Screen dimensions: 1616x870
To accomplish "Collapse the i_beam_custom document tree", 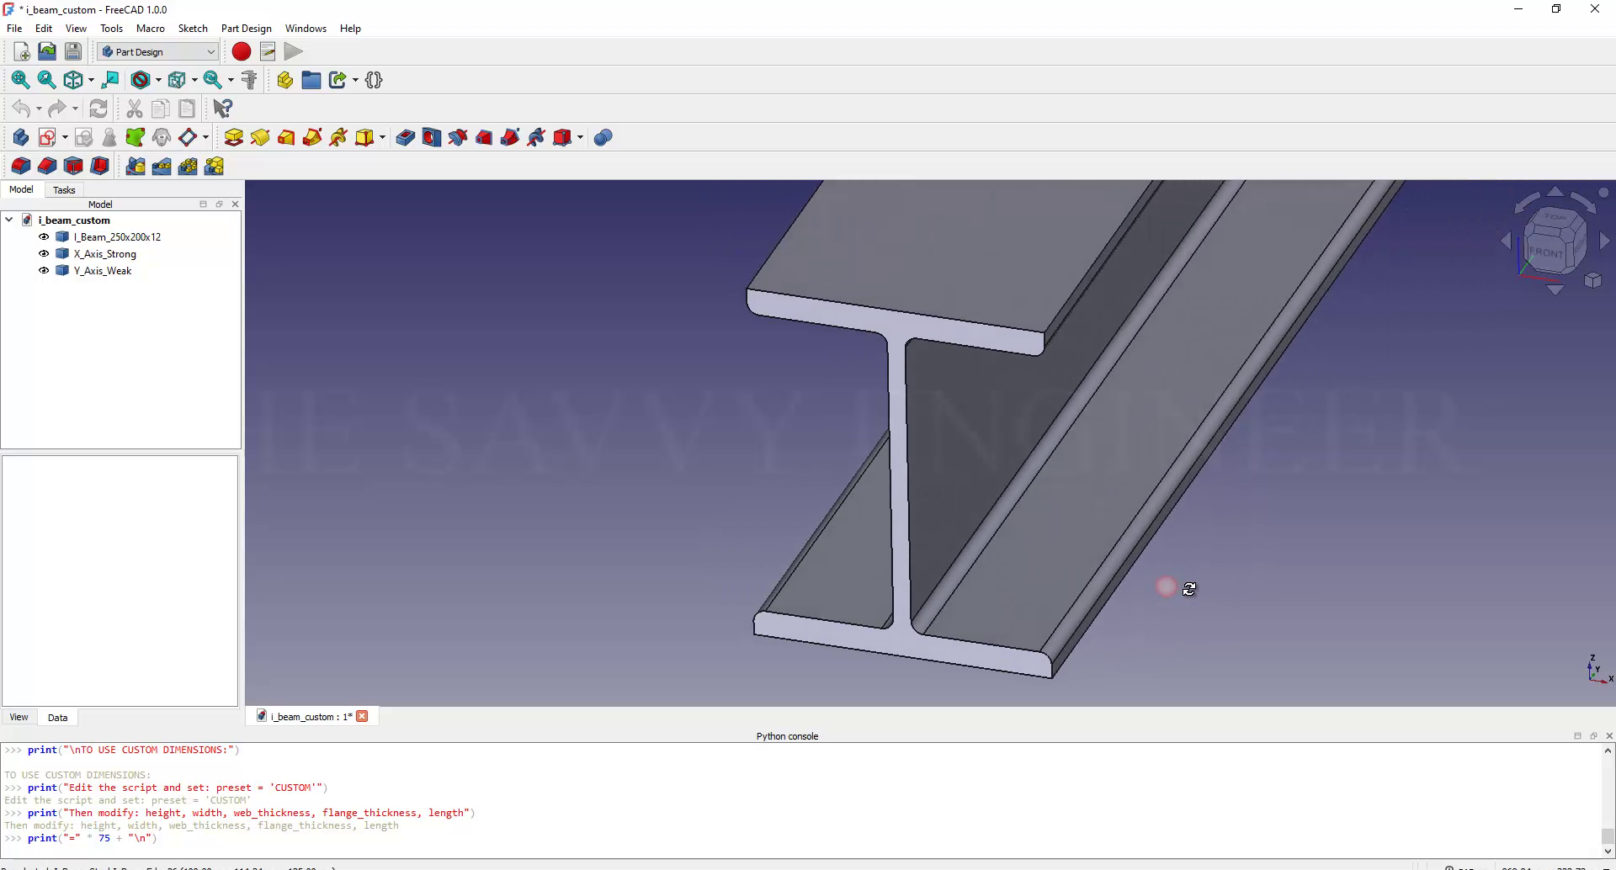I will click(x=9, y=220).
